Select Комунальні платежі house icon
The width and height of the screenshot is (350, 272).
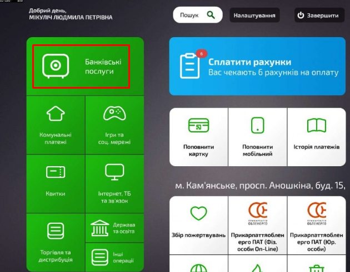tap(55, 114)
